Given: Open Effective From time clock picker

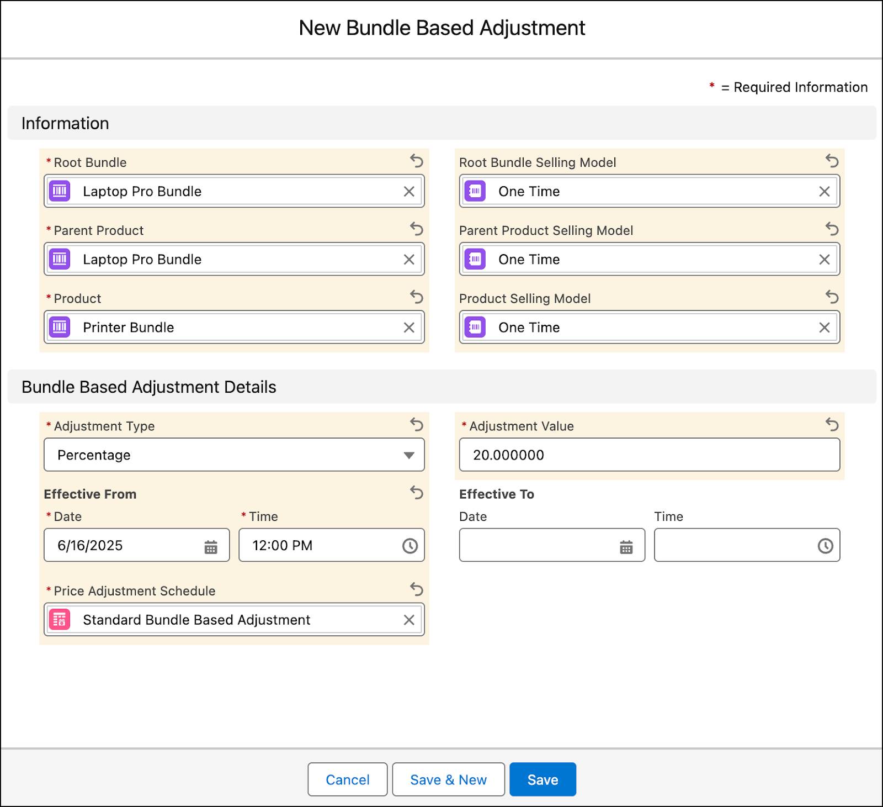Looking at the screenshot, I should coord(409,546).
